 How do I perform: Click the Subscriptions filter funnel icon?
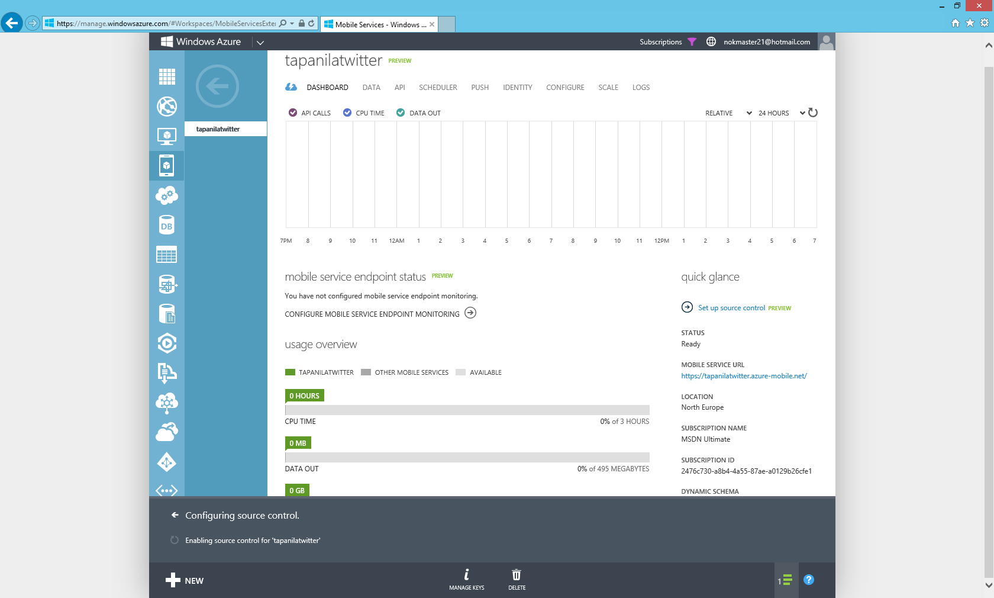tap(692, 42)
